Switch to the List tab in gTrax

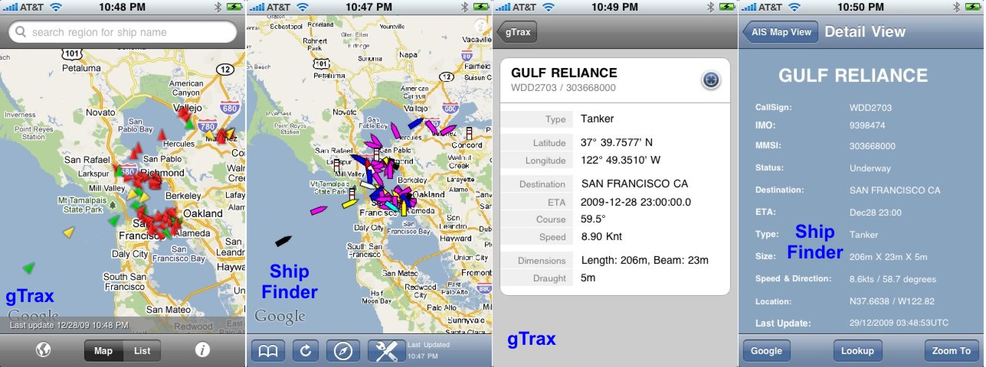tap(142, 351)
